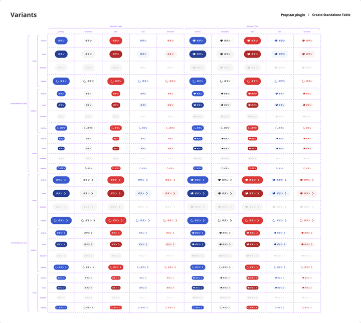Image resolution: width=361 pixels, height=323 pixels.
Task: Click large hover alert button without any icons
Action: 116,54
